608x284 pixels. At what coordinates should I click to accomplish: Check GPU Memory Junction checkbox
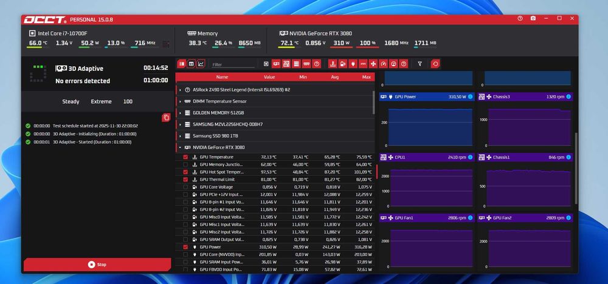(185, 164)
